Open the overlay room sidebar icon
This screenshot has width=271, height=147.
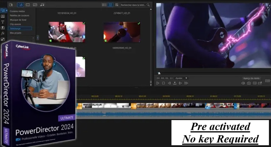(3, 39)
